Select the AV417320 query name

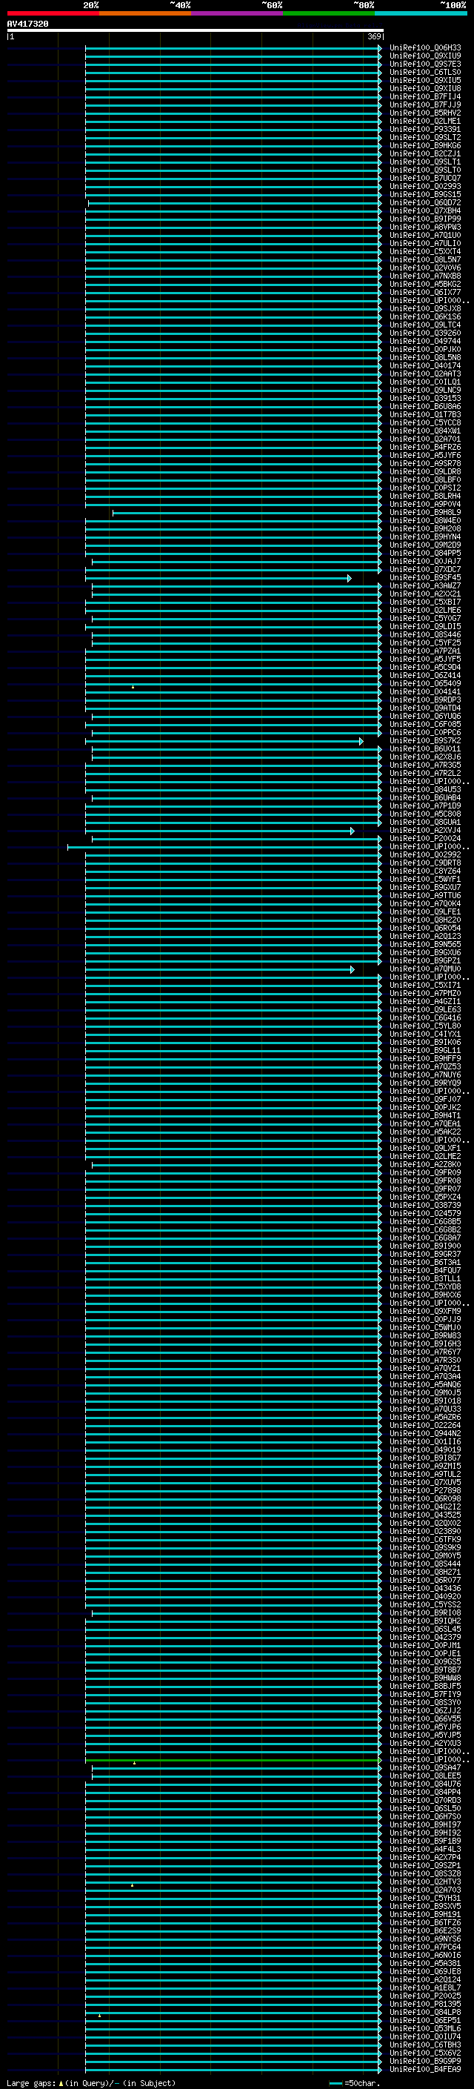(27, 24)
